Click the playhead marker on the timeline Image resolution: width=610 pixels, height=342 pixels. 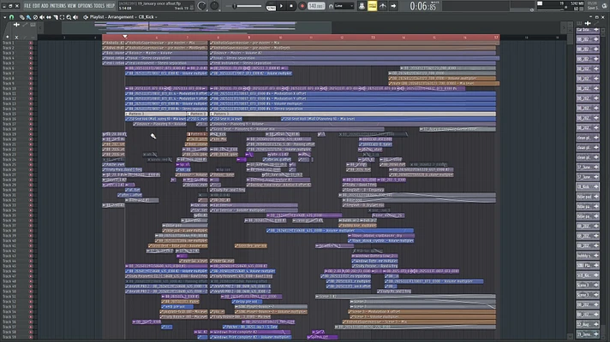[x=125, y=36]
